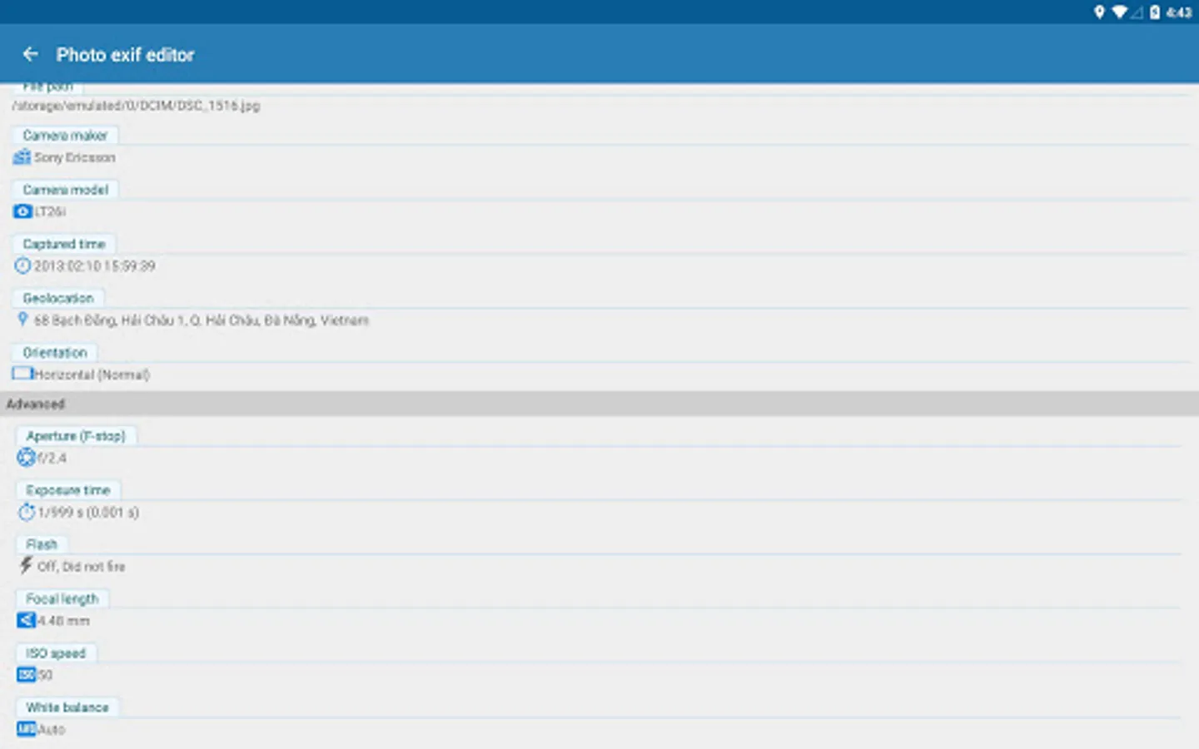Change the Auto white balance value
The width and height of the screenshot is (1199, 749).
pos(51,729)
